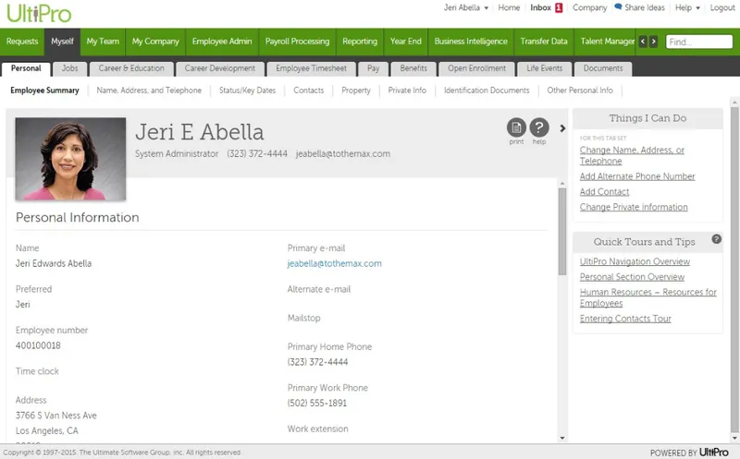Click the page's outer vertical scrollbar
Image resolution: width=740 pixels, height=459 pixels.
pos(734,268)
